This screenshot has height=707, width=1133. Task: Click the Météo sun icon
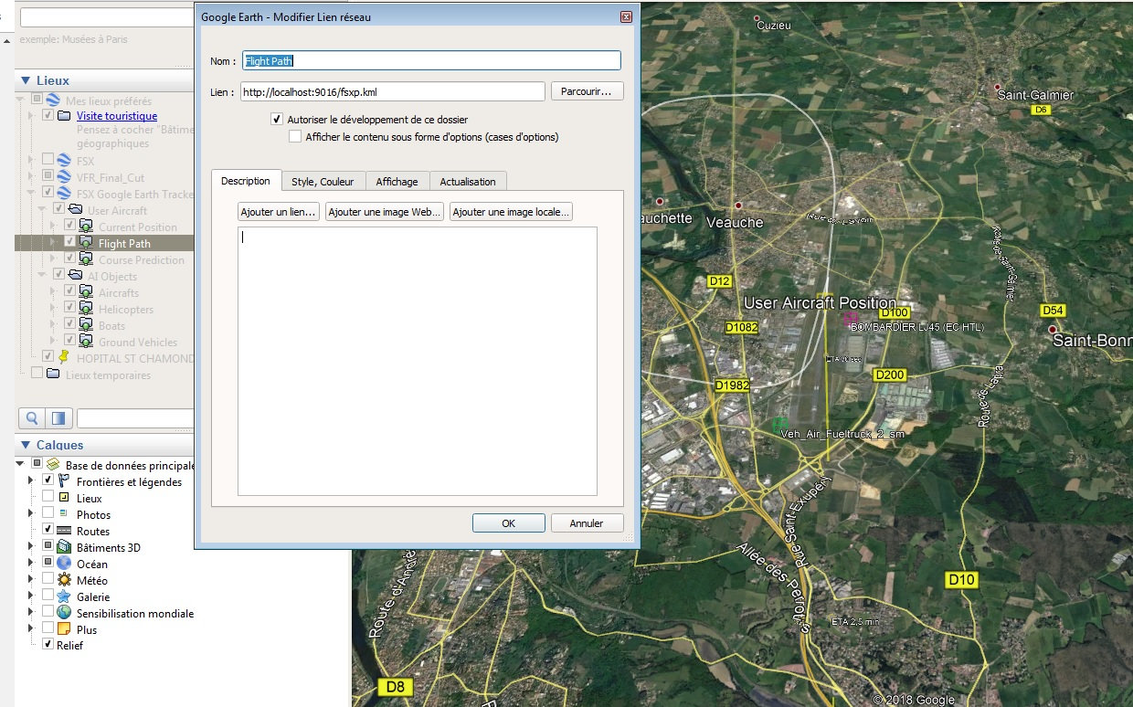click(64, 581)
